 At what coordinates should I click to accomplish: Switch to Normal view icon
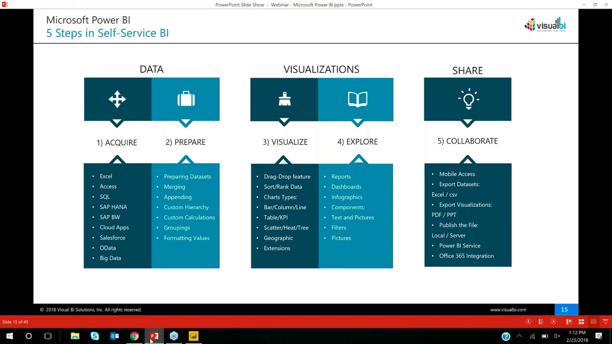569,322
